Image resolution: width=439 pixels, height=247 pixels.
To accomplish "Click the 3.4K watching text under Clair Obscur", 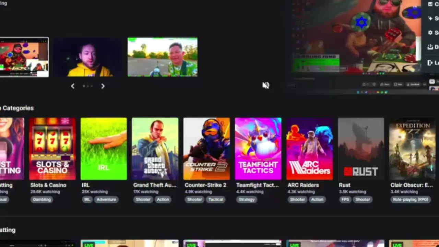I will (404, 192).
